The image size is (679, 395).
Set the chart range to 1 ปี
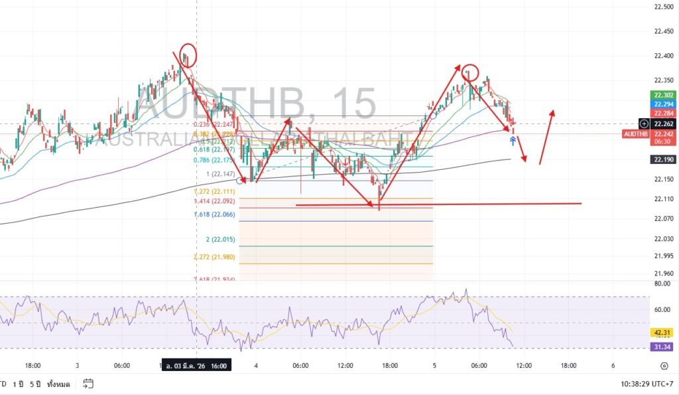(x=17, y=384)
